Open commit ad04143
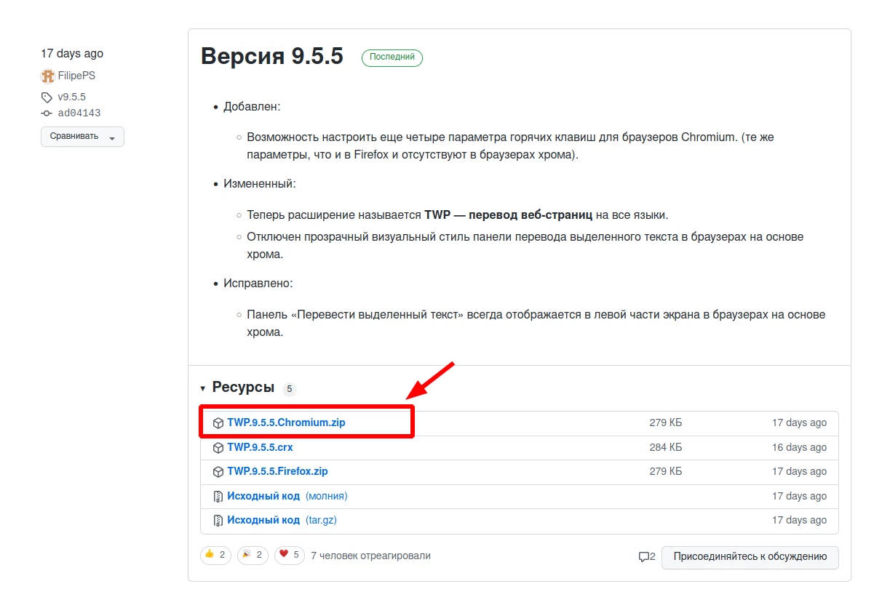This screenshot has height=589, width=890. pyautogui.click(x=79, y=113)
